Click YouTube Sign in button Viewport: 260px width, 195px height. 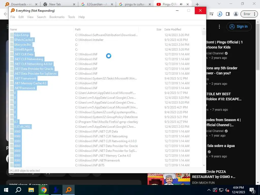[x=239, y=26]
